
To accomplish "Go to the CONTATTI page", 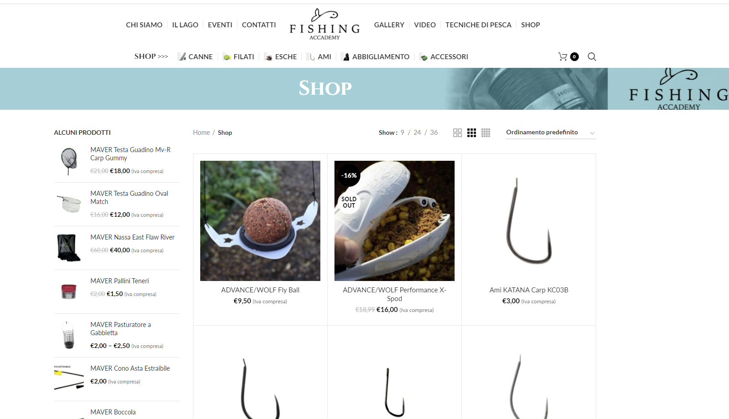I will (x=259, y=25).
